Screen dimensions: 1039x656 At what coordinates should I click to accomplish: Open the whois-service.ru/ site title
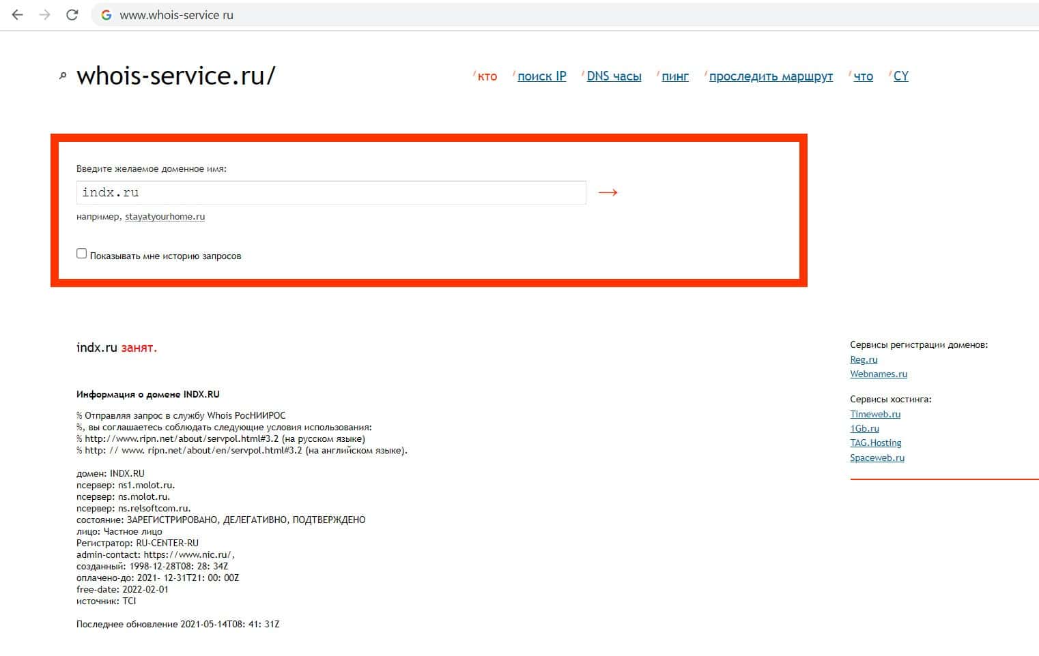pos(176,76)
